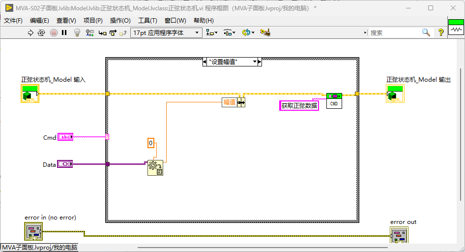Click the Pause toolbar button
Screen dimensions: 465x252
coord(64,32)
